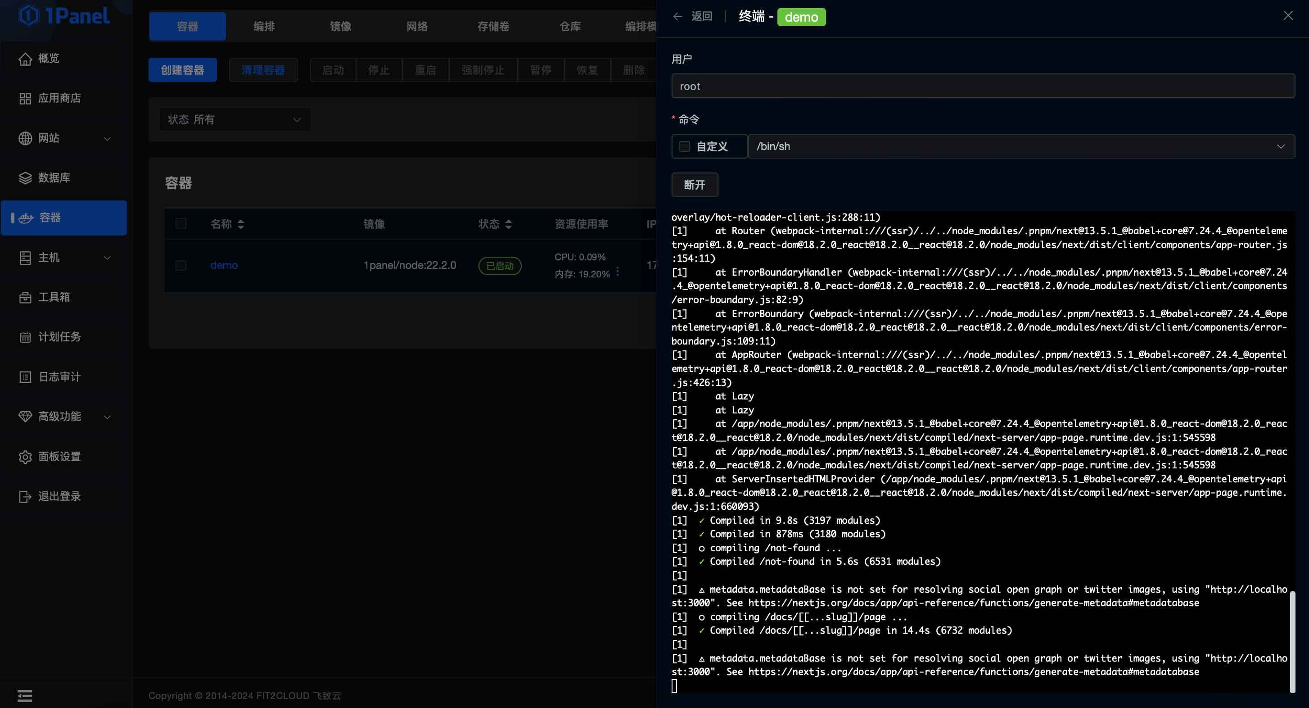
Task: Click the 资源使用率 column header
Action: 581,224
